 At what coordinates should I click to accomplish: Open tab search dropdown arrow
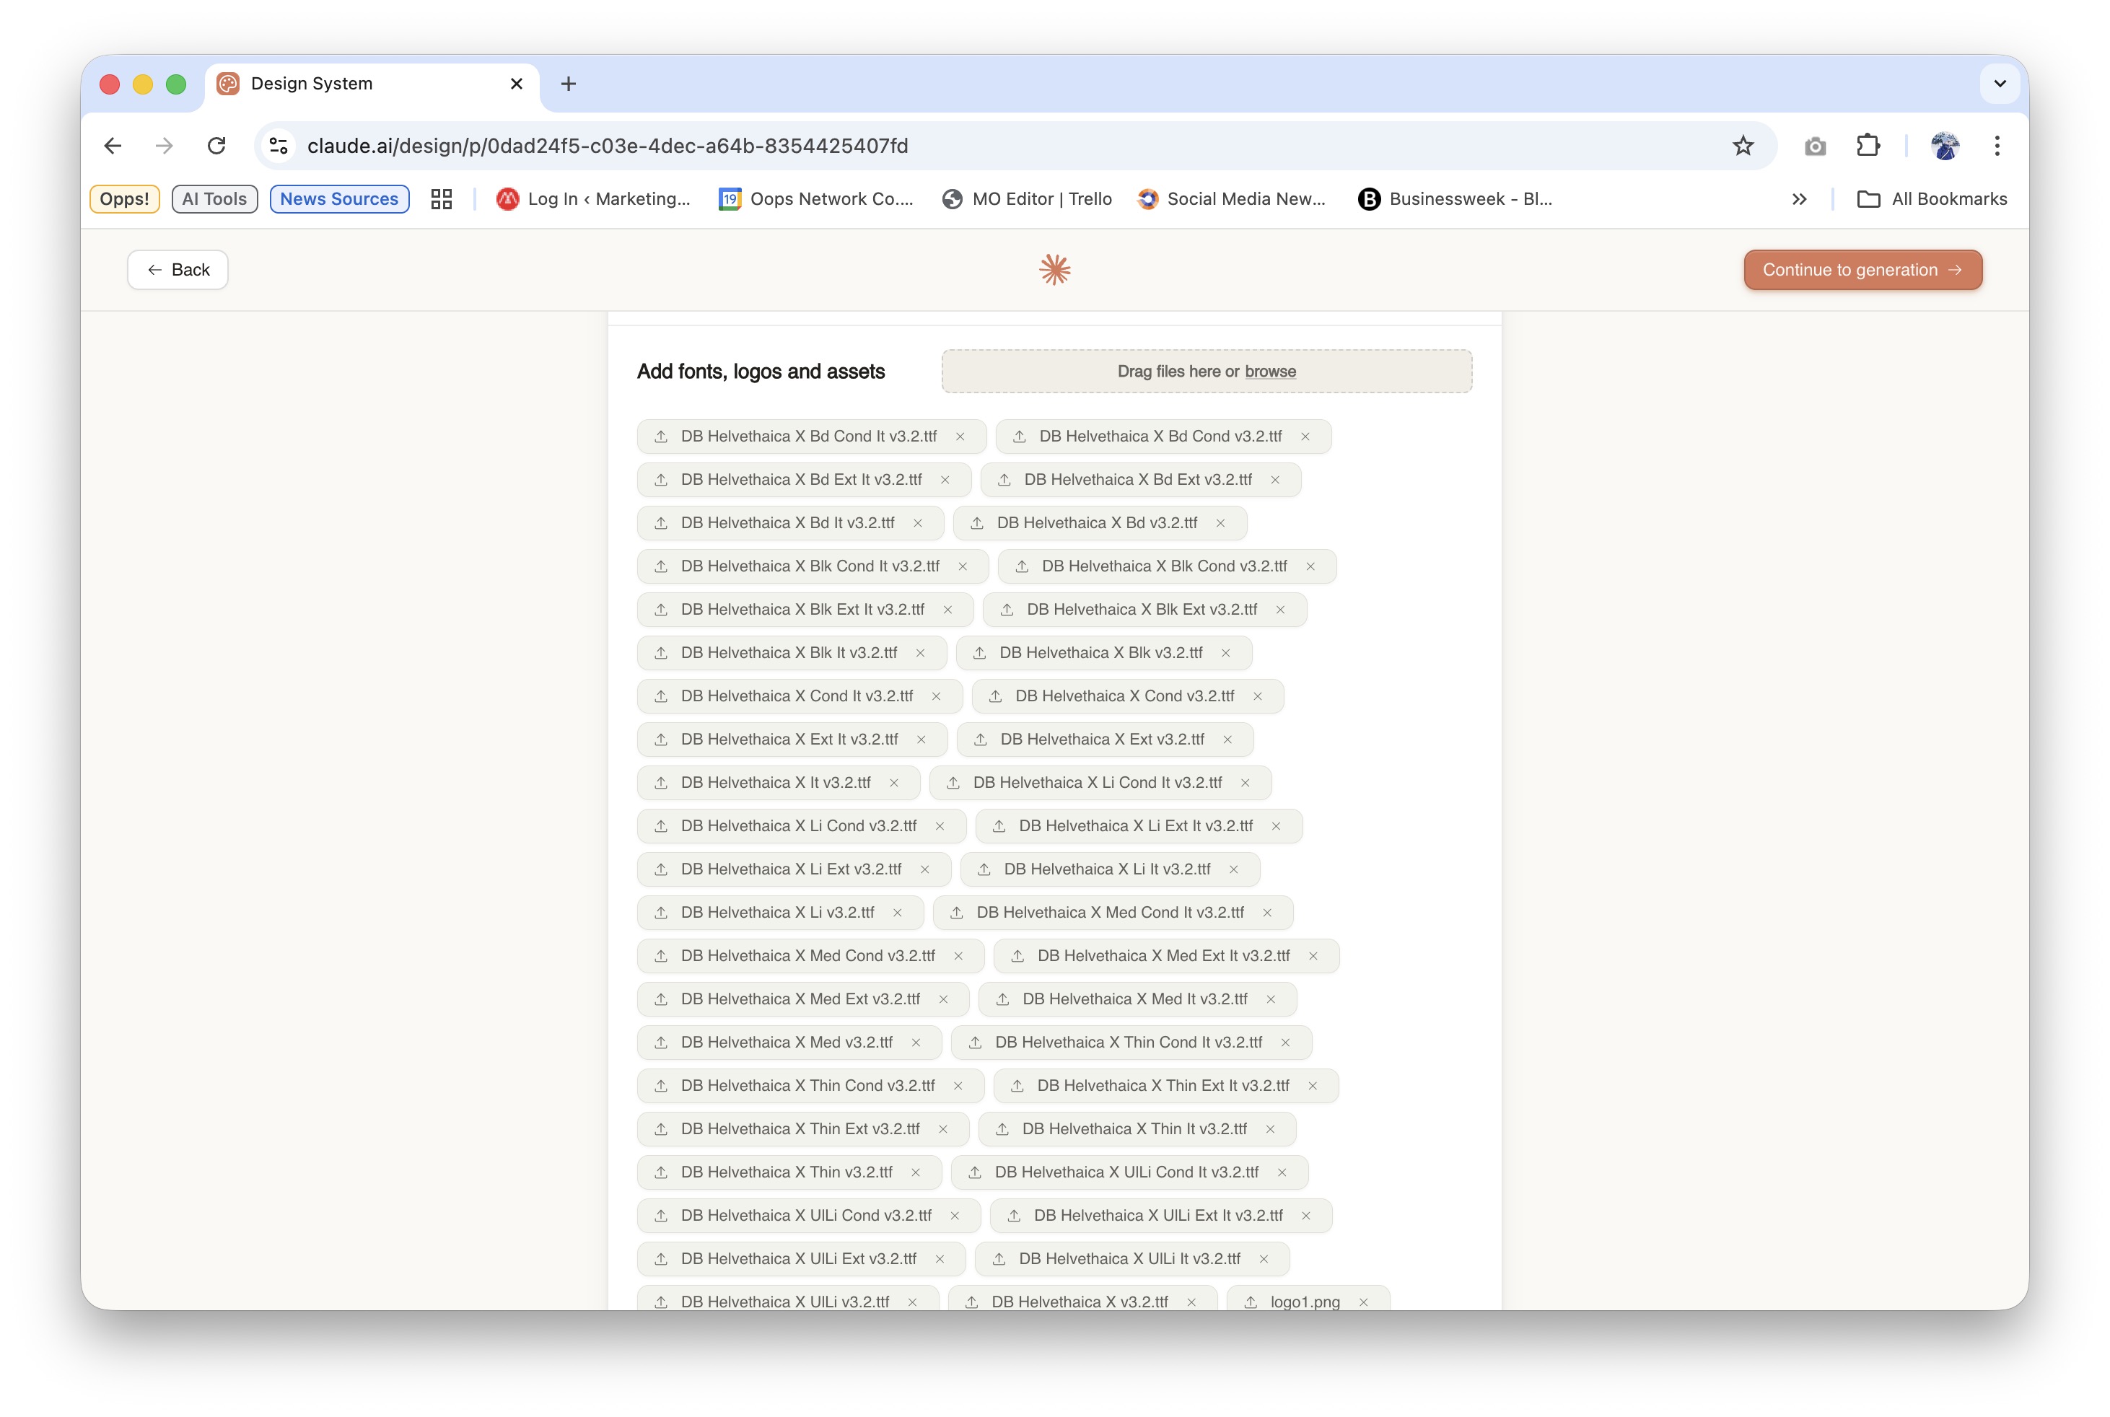(1999, 83)
